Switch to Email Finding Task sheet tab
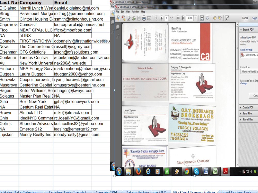The image size is (258, 193). tap(236, 192)
